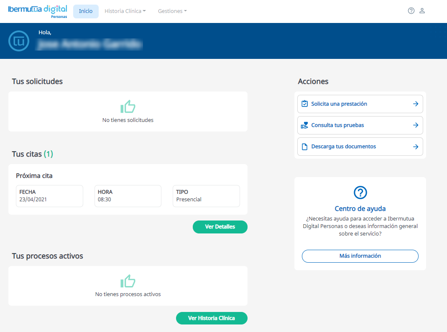Click arrow next to Consulta tus pruebas
Screen dimensions: 447x332
click(415, 125)
